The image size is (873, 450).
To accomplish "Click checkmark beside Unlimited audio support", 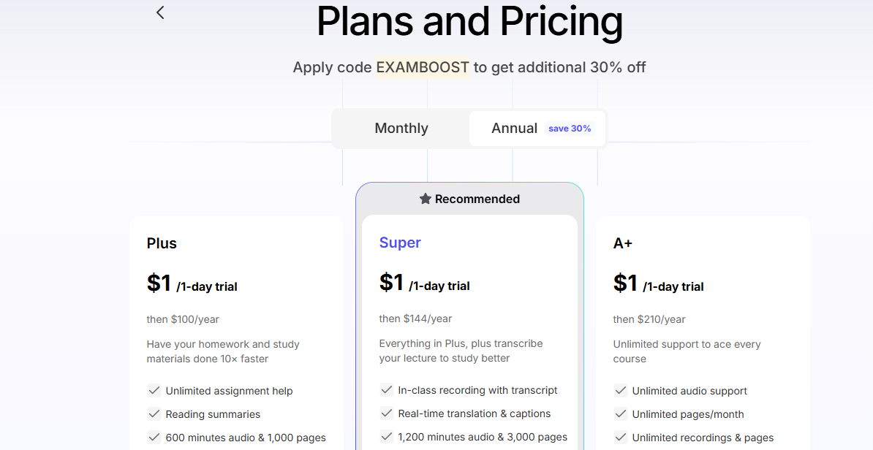I will (621, 391).
